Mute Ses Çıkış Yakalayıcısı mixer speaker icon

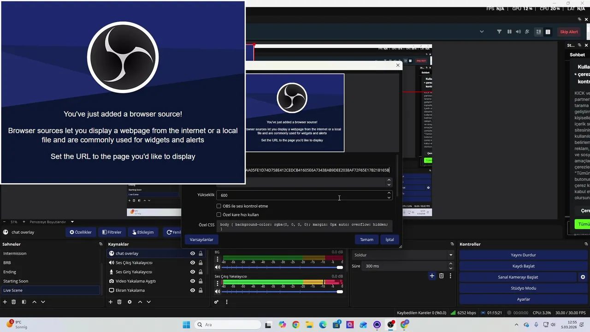218,291
